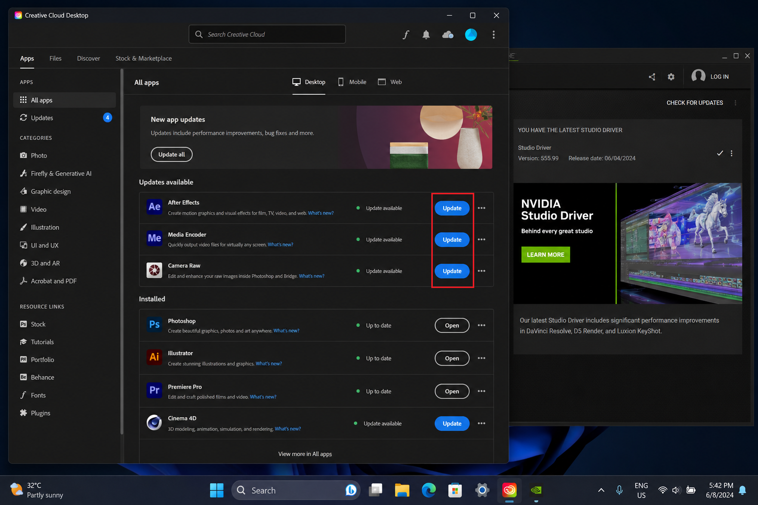The image size is (758, 505).
Task: Update Cinema 4D
Action: click(x=452, y=424)
